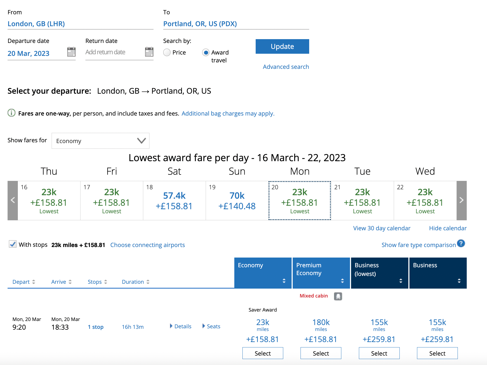Image resolution: width=487 pixels, height=365 pixels.
Task: Open the departure date calendar icon
Action: point(71,52)
